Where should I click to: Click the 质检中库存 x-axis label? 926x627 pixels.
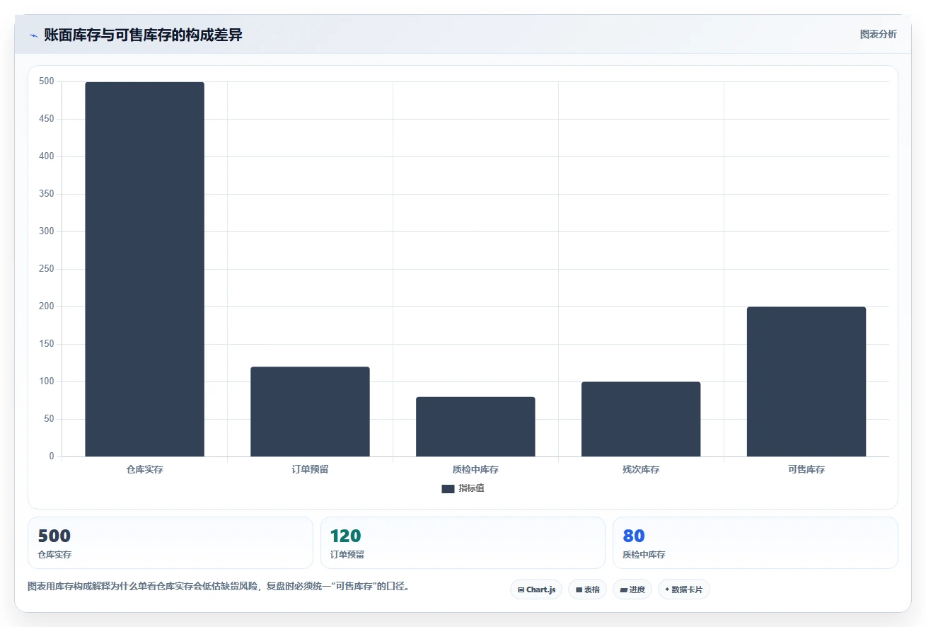click(475, 469)
